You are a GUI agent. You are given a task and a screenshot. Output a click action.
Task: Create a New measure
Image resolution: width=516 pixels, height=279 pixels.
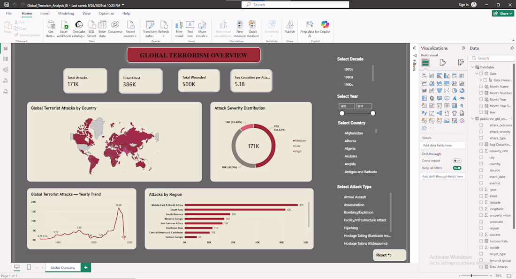pos(240,29)
